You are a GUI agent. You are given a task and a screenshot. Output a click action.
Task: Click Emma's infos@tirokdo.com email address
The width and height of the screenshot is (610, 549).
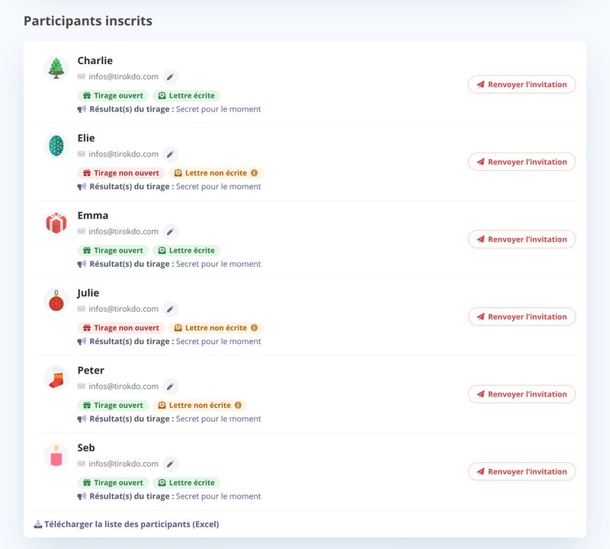pyautogui.click(x=124, y=232)
